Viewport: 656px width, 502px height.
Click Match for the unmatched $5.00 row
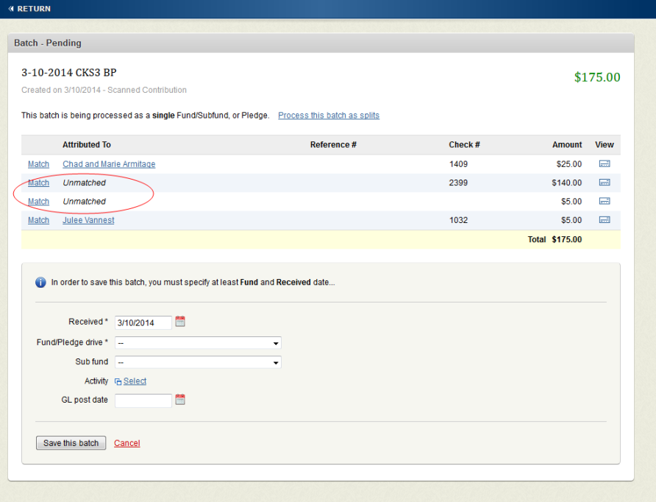pos(38,202)
